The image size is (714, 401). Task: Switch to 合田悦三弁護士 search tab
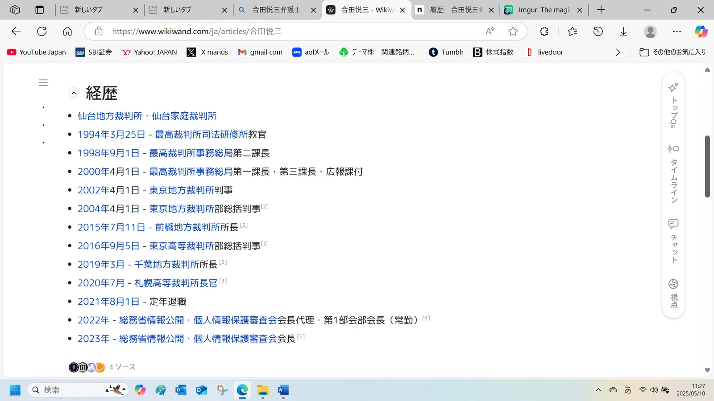pos(277,10)
